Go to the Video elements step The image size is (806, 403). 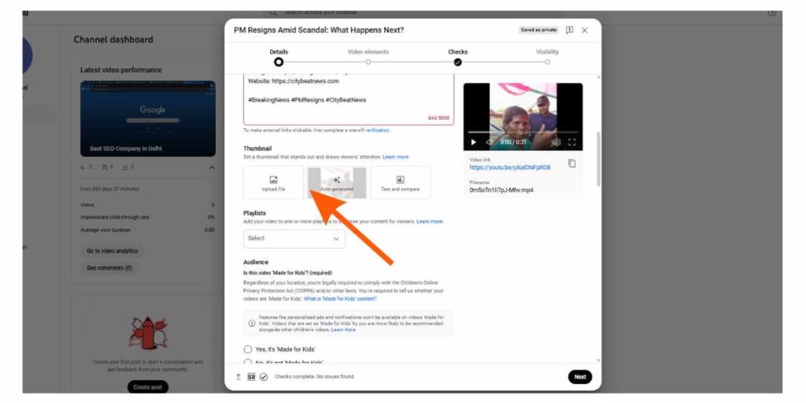click(368, 57)
